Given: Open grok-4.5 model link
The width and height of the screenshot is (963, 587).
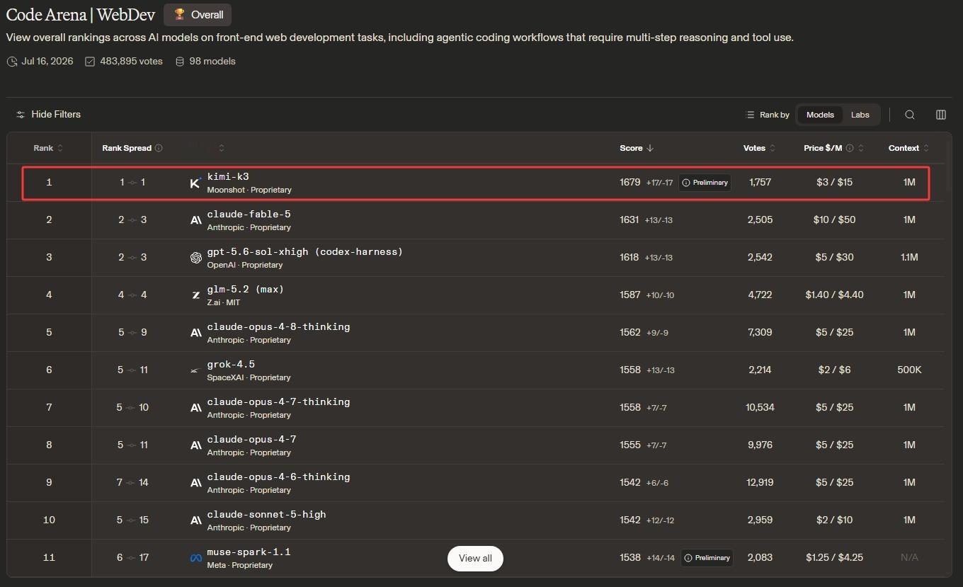Looking at the screenshot, I should click(231, 364).
